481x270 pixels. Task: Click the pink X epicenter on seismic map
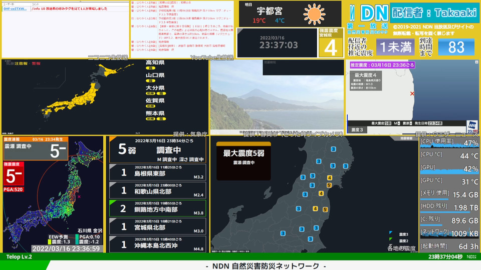click(x=79, y=196)
